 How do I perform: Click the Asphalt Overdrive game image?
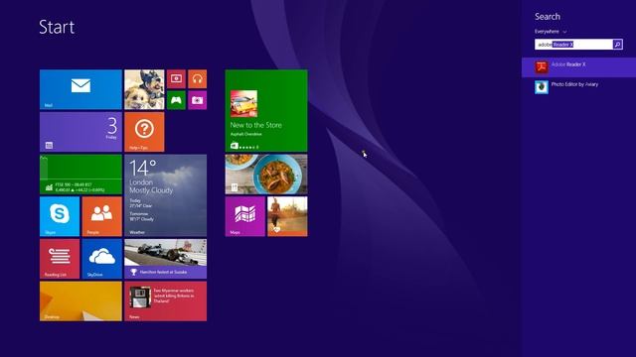click(243, 103)
